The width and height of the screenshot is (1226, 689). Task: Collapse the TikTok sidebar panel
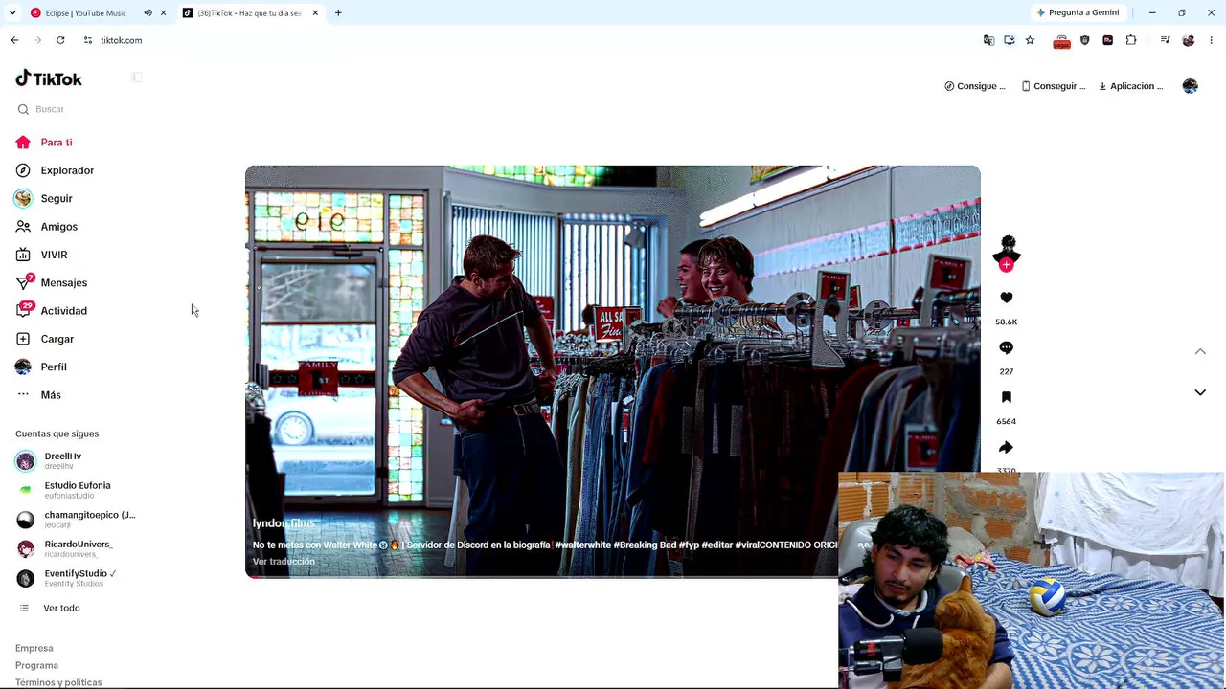click(137, 78)
